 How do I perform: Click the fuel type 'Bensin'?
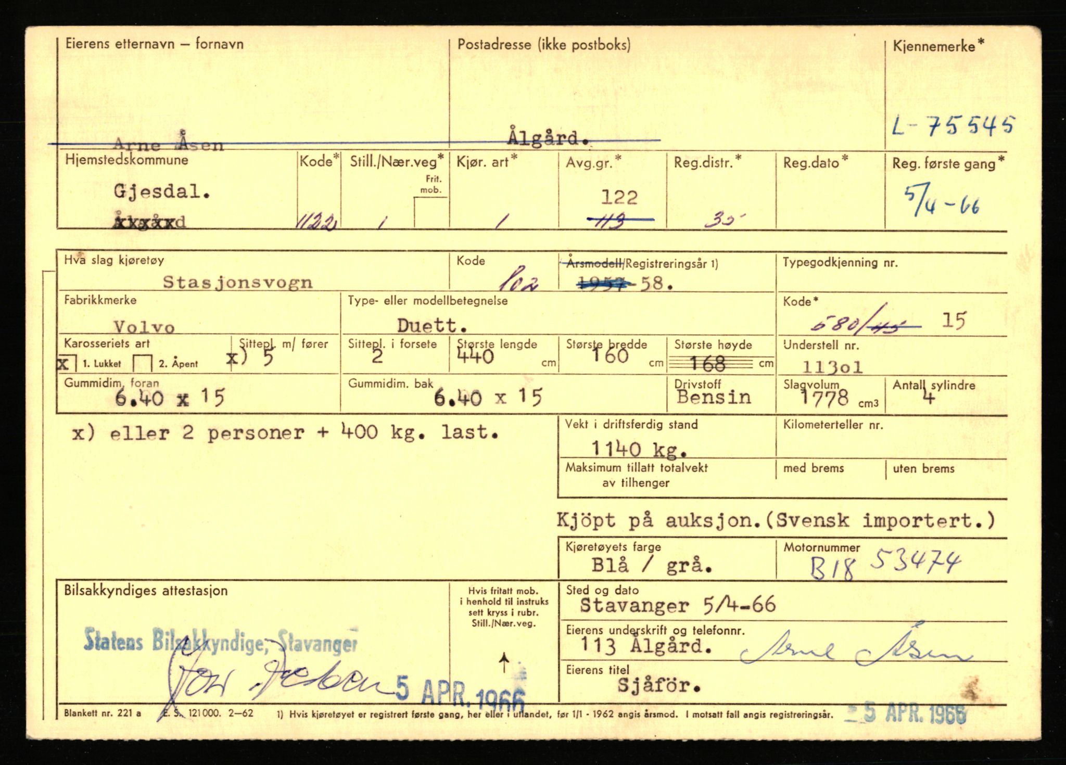(x=714, y=398)
